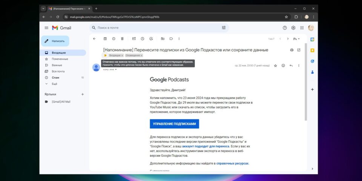Remove the Входящие label chip
This screenshot has height=181, width=362.
(x=122, y=56)
